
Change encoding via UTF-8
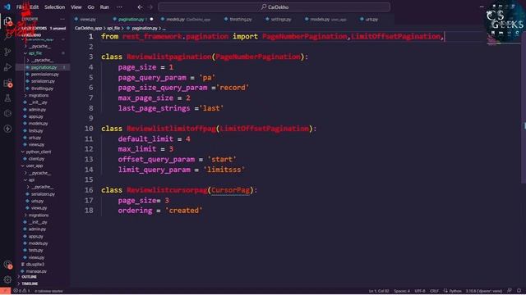tap(420, 291)
